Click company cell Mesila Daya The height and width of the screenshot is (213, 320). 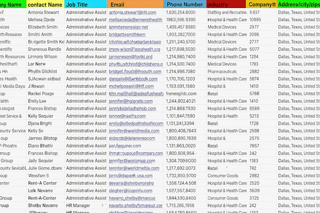(x=12, y=87)
